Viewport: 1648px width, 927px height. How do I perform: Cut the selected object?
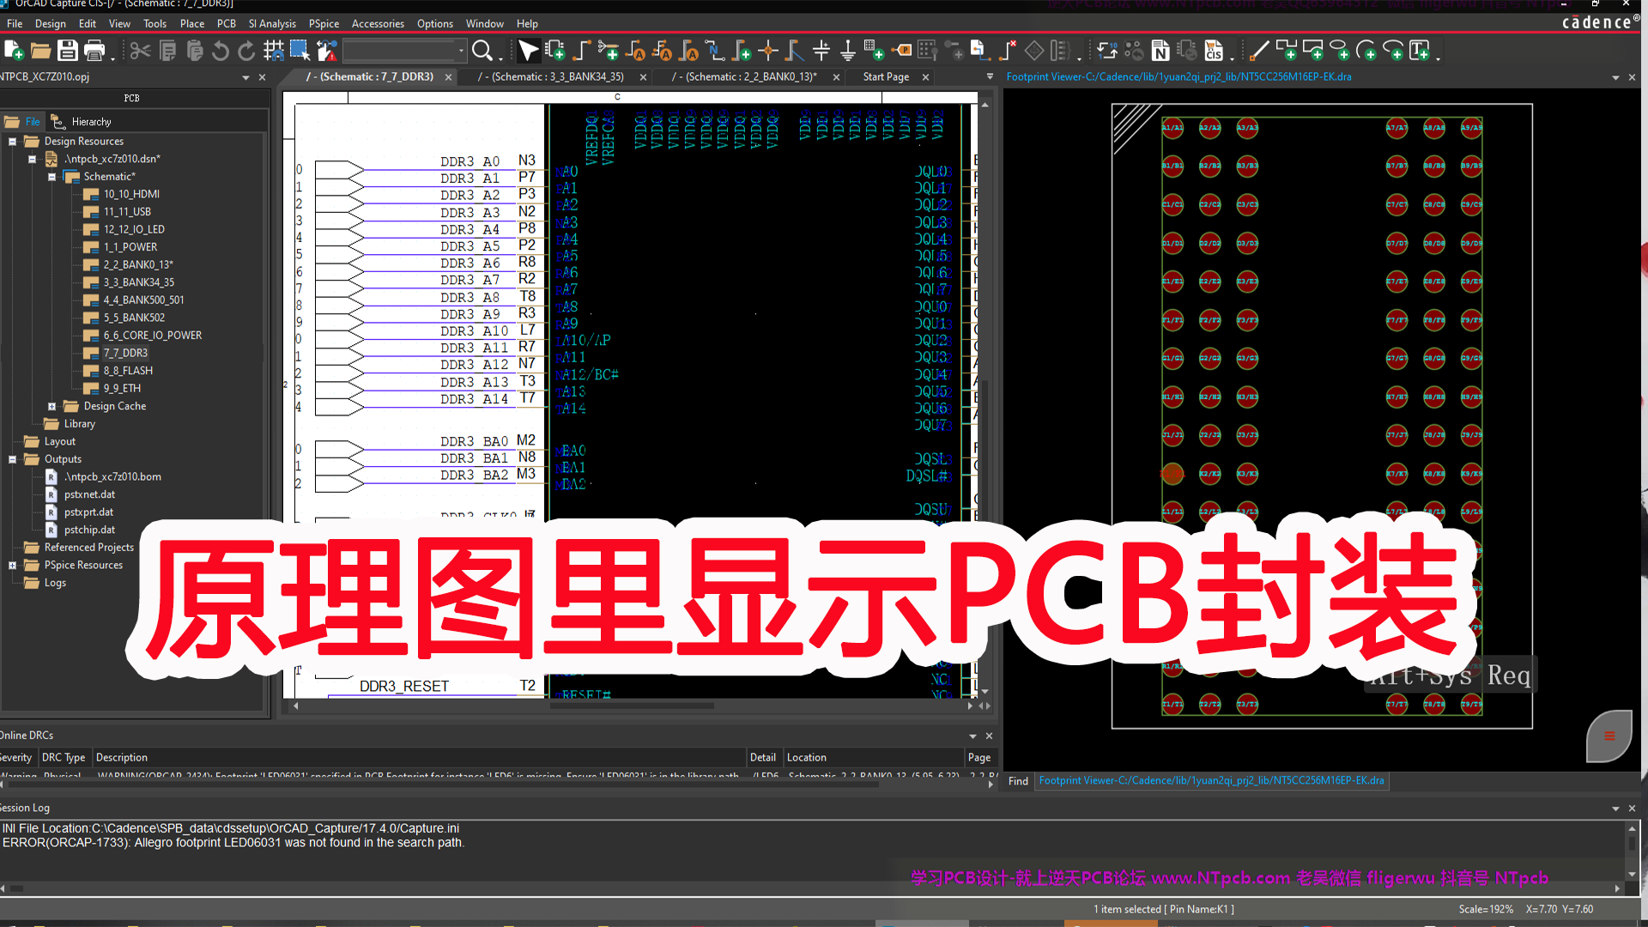click(140, 51)
